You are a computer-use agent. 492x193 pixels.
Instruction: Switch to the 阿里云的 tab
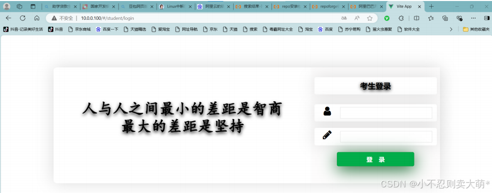[x=214, y=6]
